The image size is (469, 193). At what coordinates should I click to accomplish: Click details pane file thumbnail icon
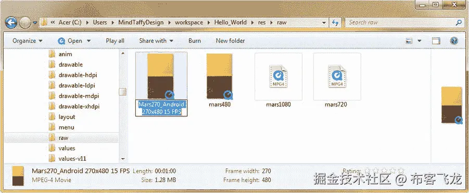tap(18, 176)
